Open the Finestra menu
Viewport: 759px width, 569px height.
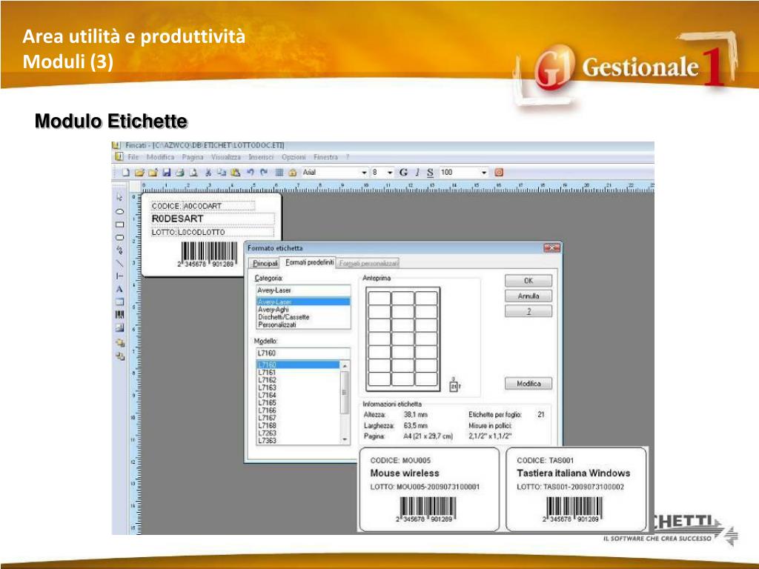coord(325,157)
